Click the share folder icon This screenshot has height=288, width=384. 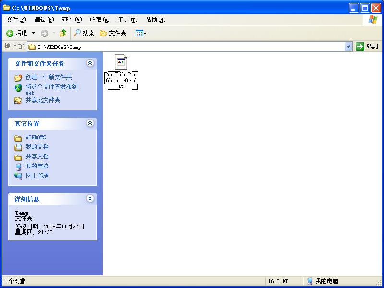pos(18,101)
